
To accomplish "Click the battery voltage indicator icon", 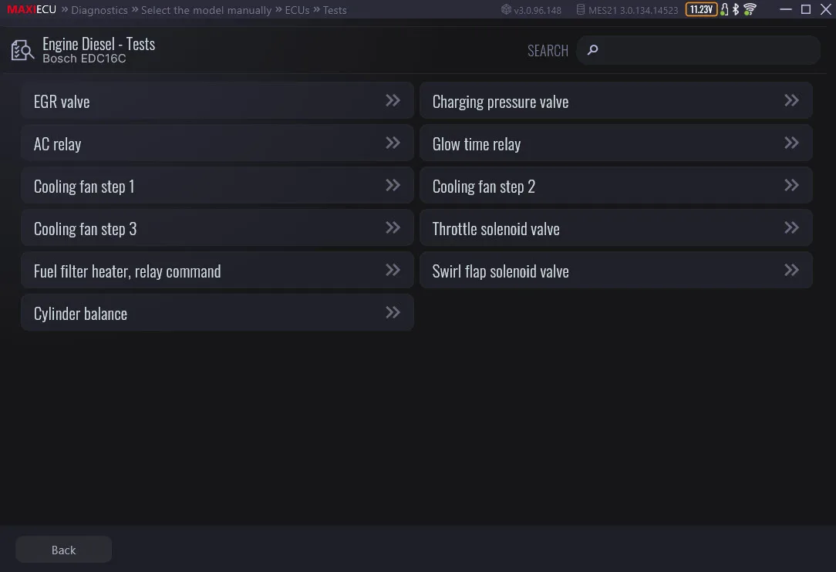I will 702,9.
